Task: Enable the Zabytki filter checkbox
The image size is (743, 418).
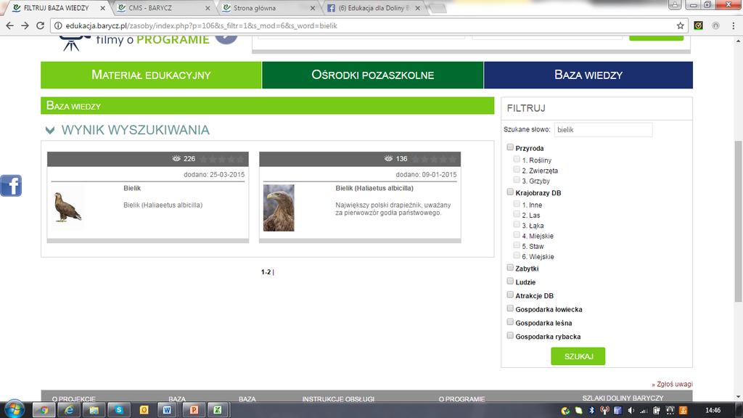Action: click(510, 268)
